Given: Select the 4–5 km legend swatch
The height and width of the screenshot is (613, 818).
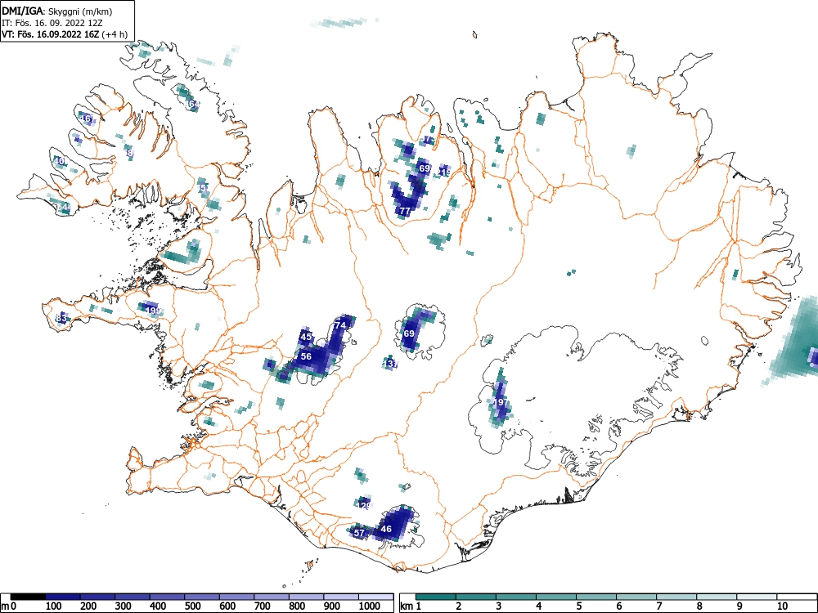Looking at the screenshot, I should pyautogui.click(x=556, y=597).
